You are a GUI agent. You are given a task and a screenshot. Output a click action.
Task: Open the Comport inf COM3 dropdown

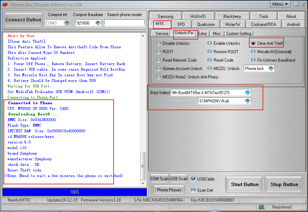click(x=67, y=23)
